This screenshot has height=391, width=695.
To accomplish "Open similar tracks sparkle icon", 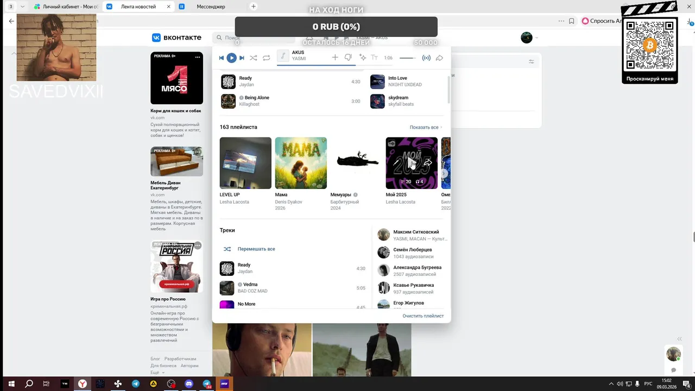I will pyautogui.click(x=362, y=58).
